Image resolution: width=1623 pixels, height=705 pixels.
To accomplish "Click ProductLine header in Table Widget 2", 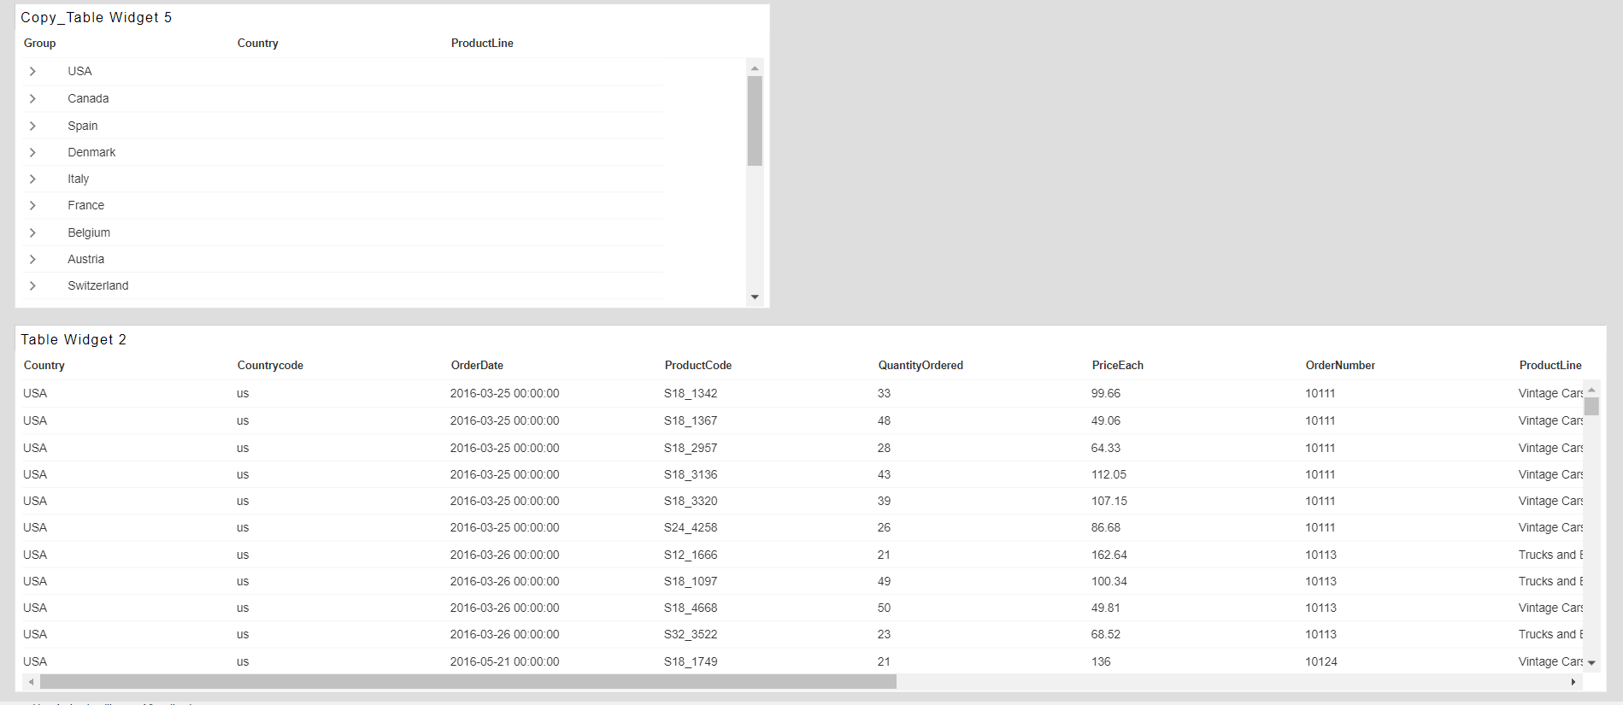I will pos(1550,366).
